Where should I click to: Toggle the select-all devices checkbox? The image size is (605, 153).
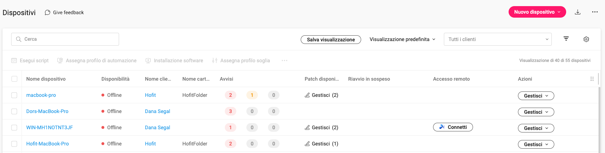pos(14,79)
